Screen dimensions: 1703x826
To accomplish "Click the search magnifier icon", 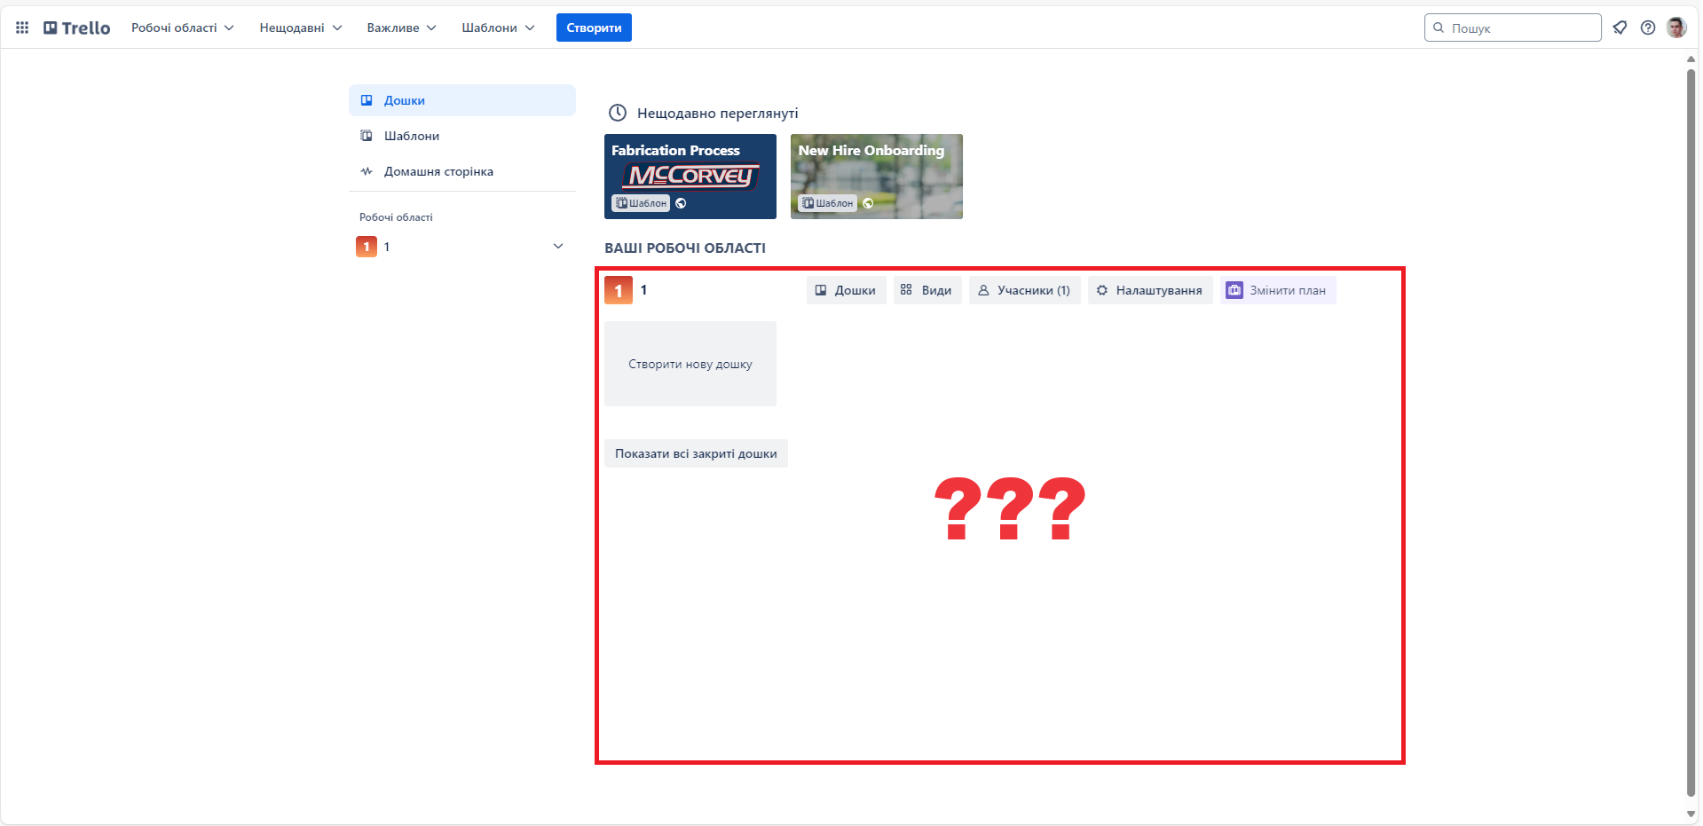I will pos(1439,28).
